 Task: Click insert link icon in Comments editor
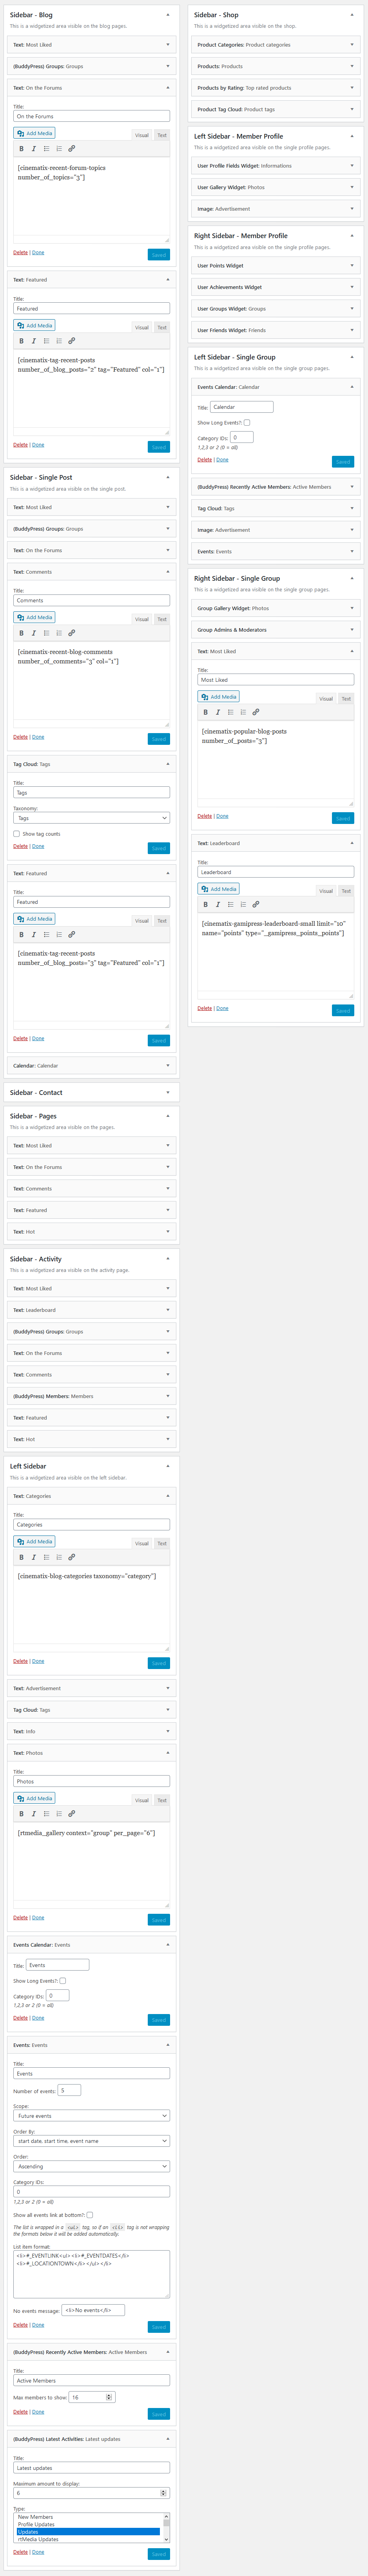(x=71, y=633)
